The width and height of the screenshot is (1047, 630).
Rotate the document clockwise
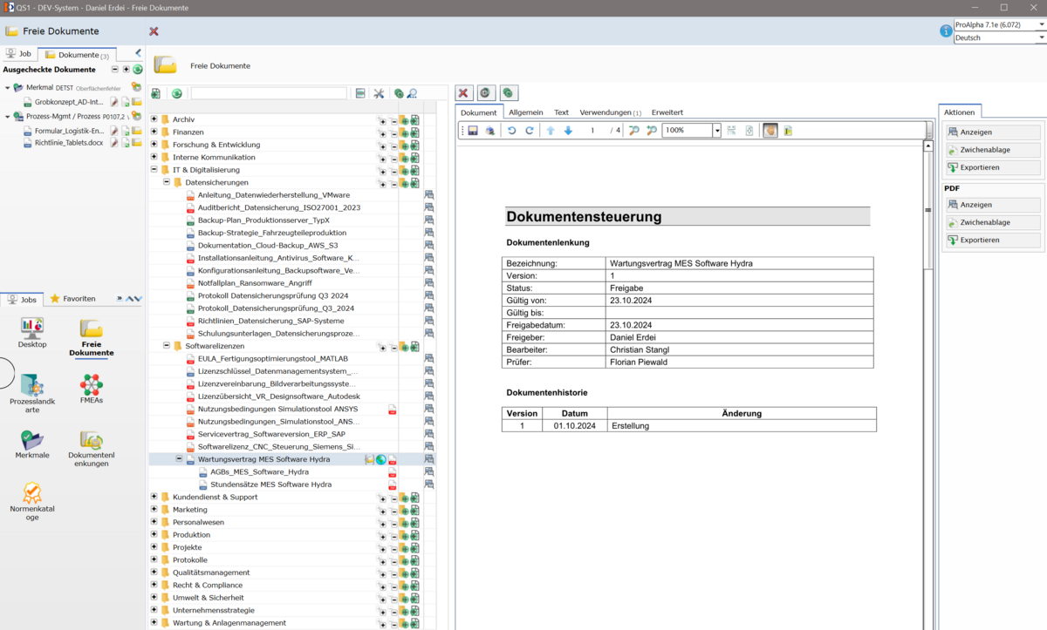[x=529, y=131]
